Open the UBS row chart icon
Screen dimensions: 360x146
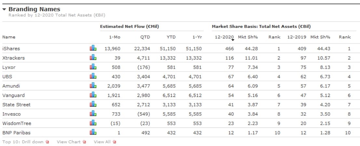(x=93, y=77)
